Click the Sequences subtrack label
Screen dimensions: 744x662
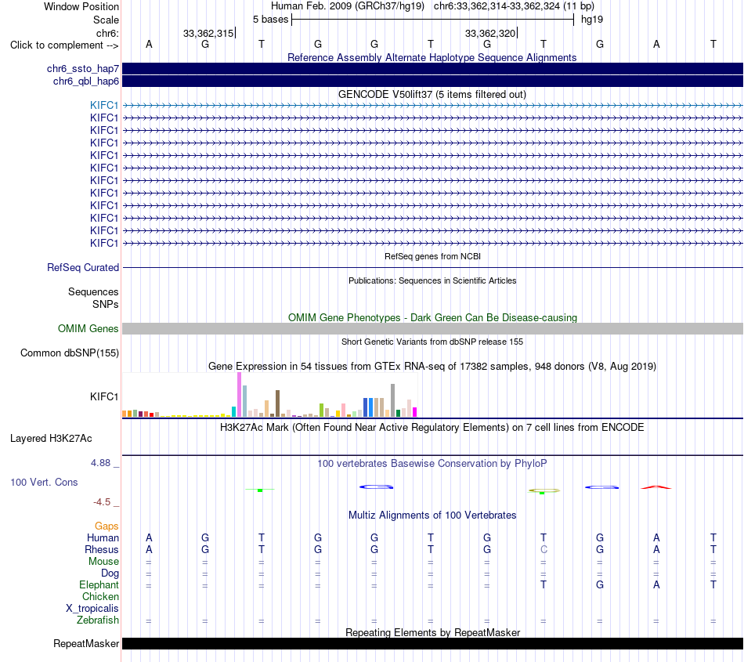[93, 292]
